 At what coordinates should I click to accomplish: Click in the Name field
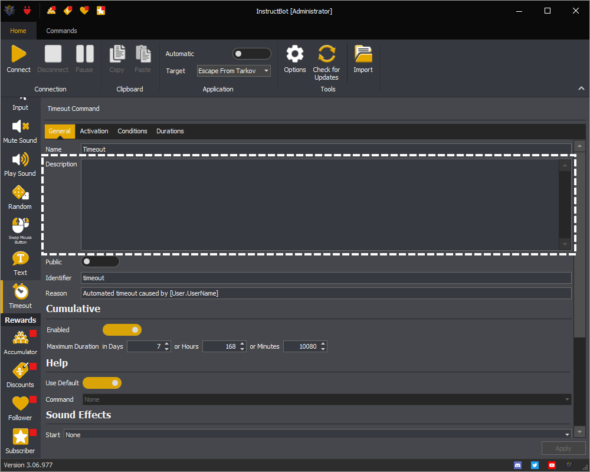click(326, 149)
